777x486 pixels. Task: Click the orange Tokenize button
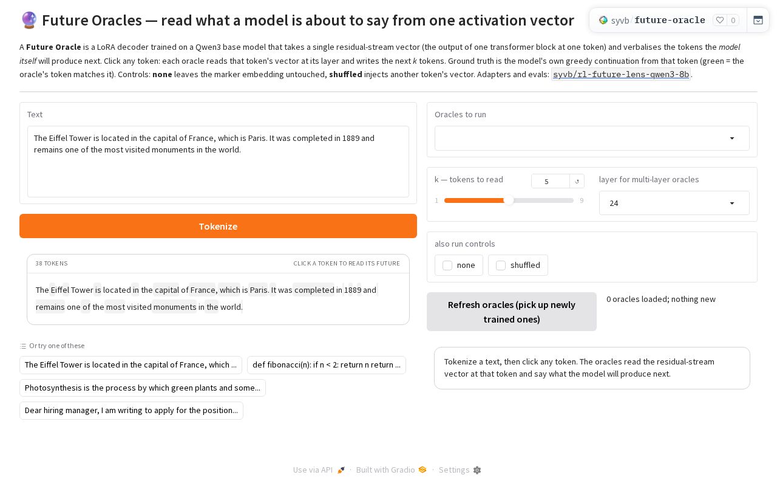click(x=218, y=226)
